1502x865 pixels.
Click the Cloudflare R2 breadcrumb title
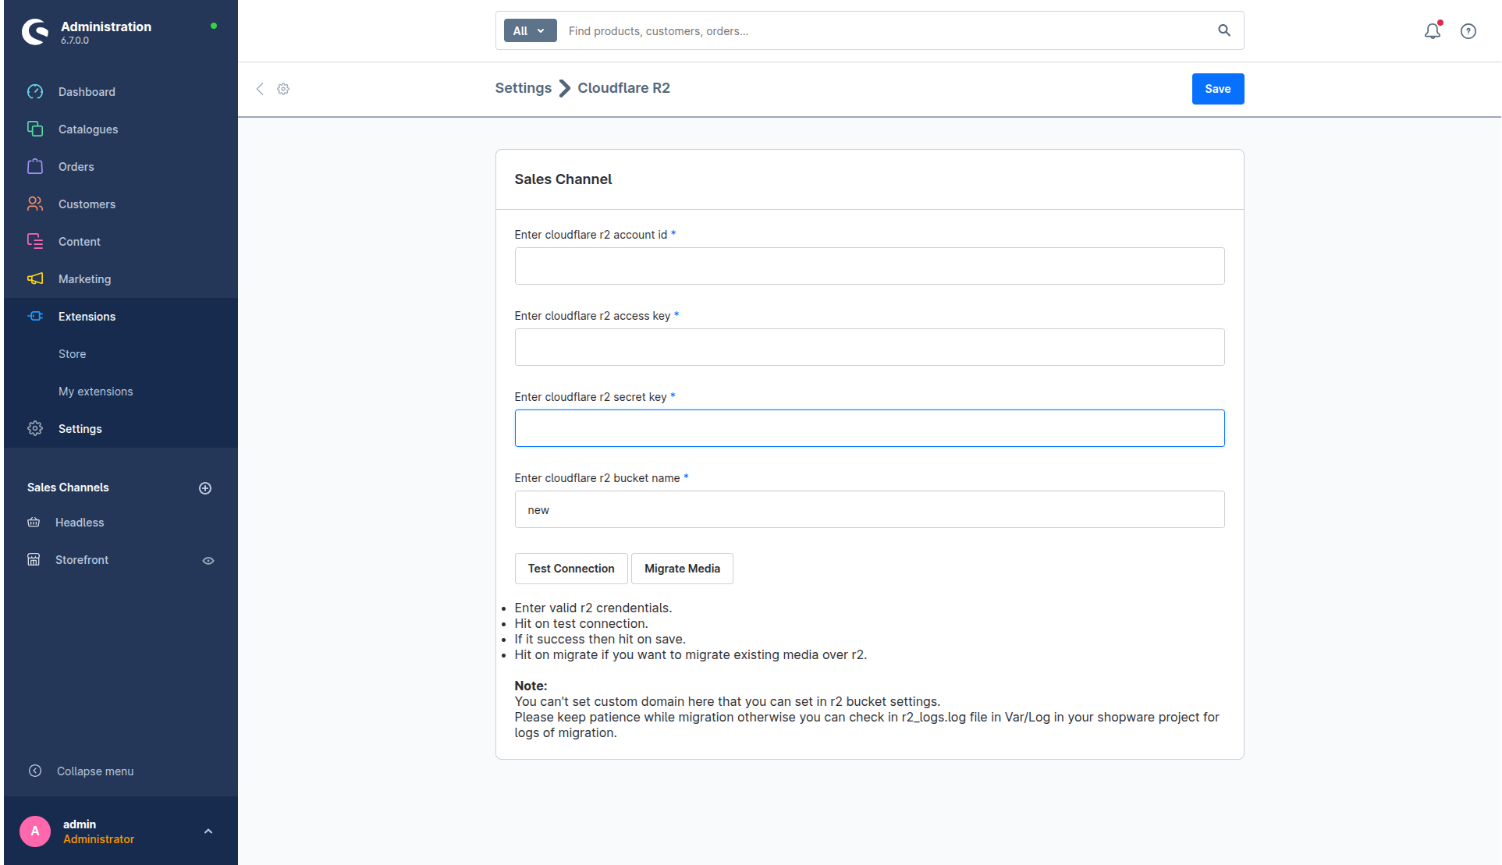point(623,88)
